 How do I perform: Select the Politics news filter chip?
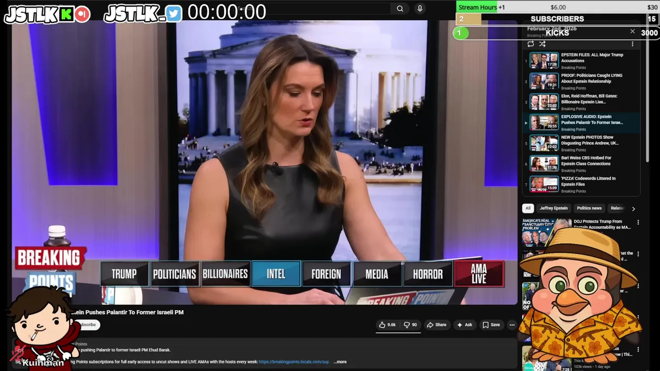coord(589,208)
